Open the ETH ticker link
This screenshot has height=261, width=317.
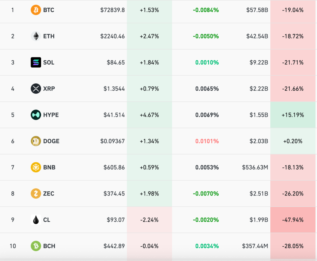click(x=49, y=36)
